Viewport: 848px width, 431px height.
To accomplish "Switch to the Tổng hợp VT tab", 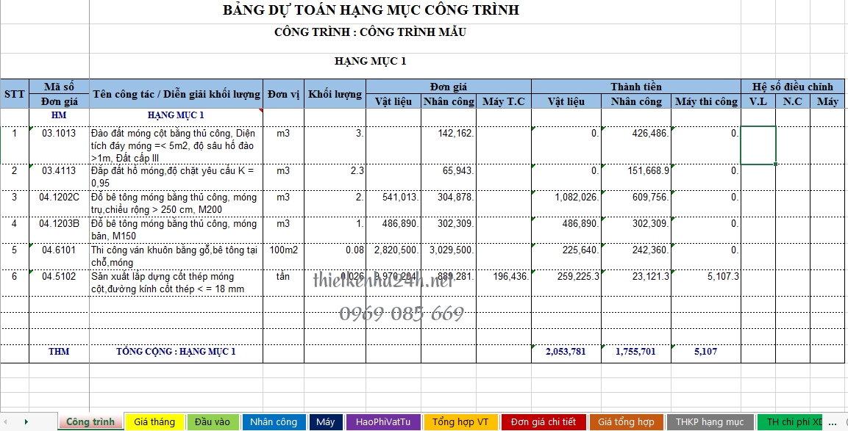I will (x=460, y=421).
